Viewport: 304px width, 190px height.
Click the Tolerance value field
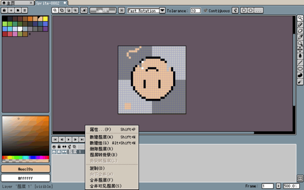pos(195,11)
